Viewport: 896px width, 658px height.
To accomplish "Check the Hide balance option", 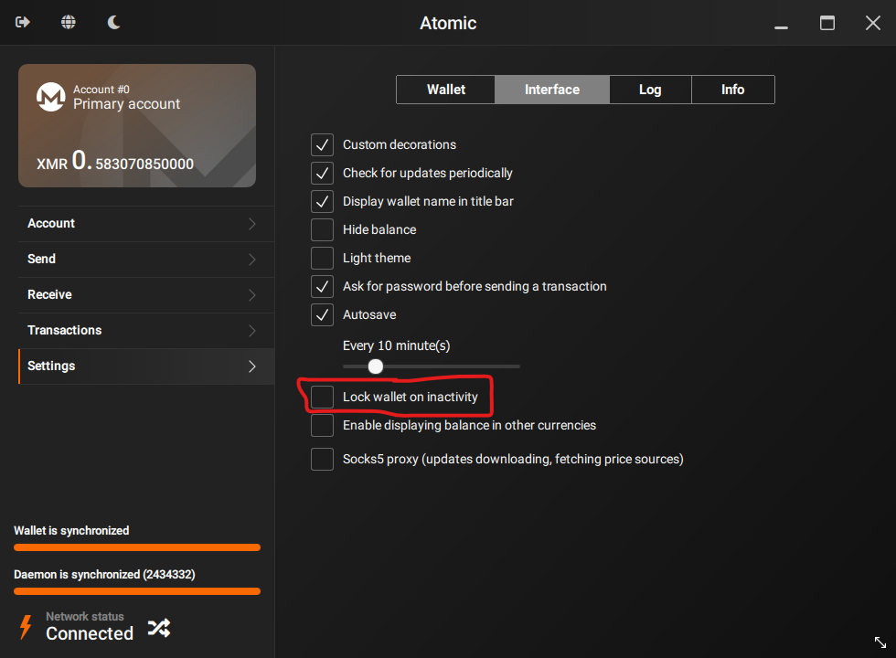I will [x=322, y=229].
